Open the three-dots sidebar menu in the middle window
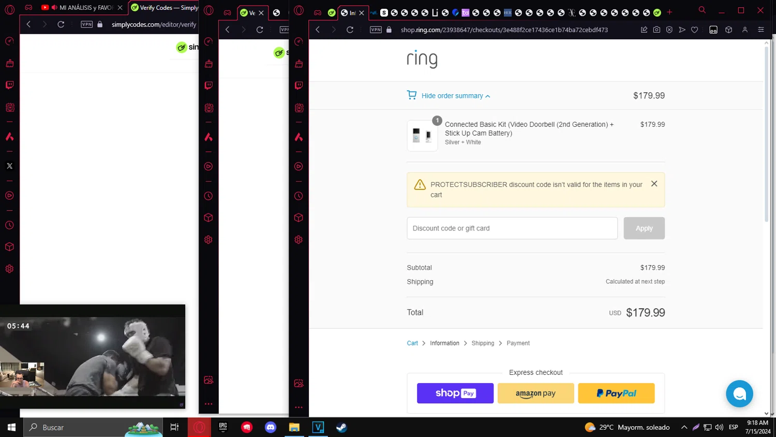This screenshot has height=437, width=776. 208,403
